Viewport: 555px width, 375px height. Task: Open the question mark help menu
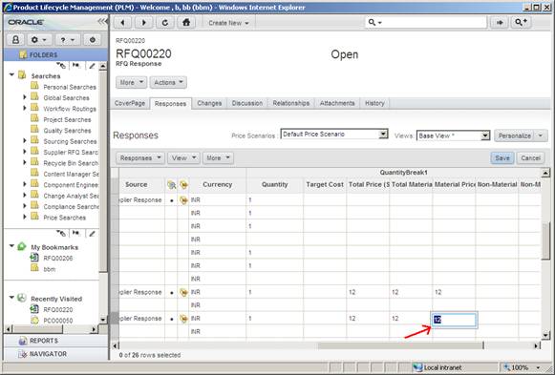(67, 39)
